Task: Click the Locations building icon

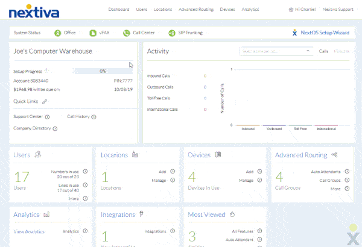Action: point(135,154)
